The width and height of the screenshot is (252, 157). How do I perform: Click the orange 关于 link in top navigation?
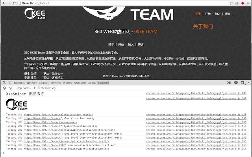(198, 14)
